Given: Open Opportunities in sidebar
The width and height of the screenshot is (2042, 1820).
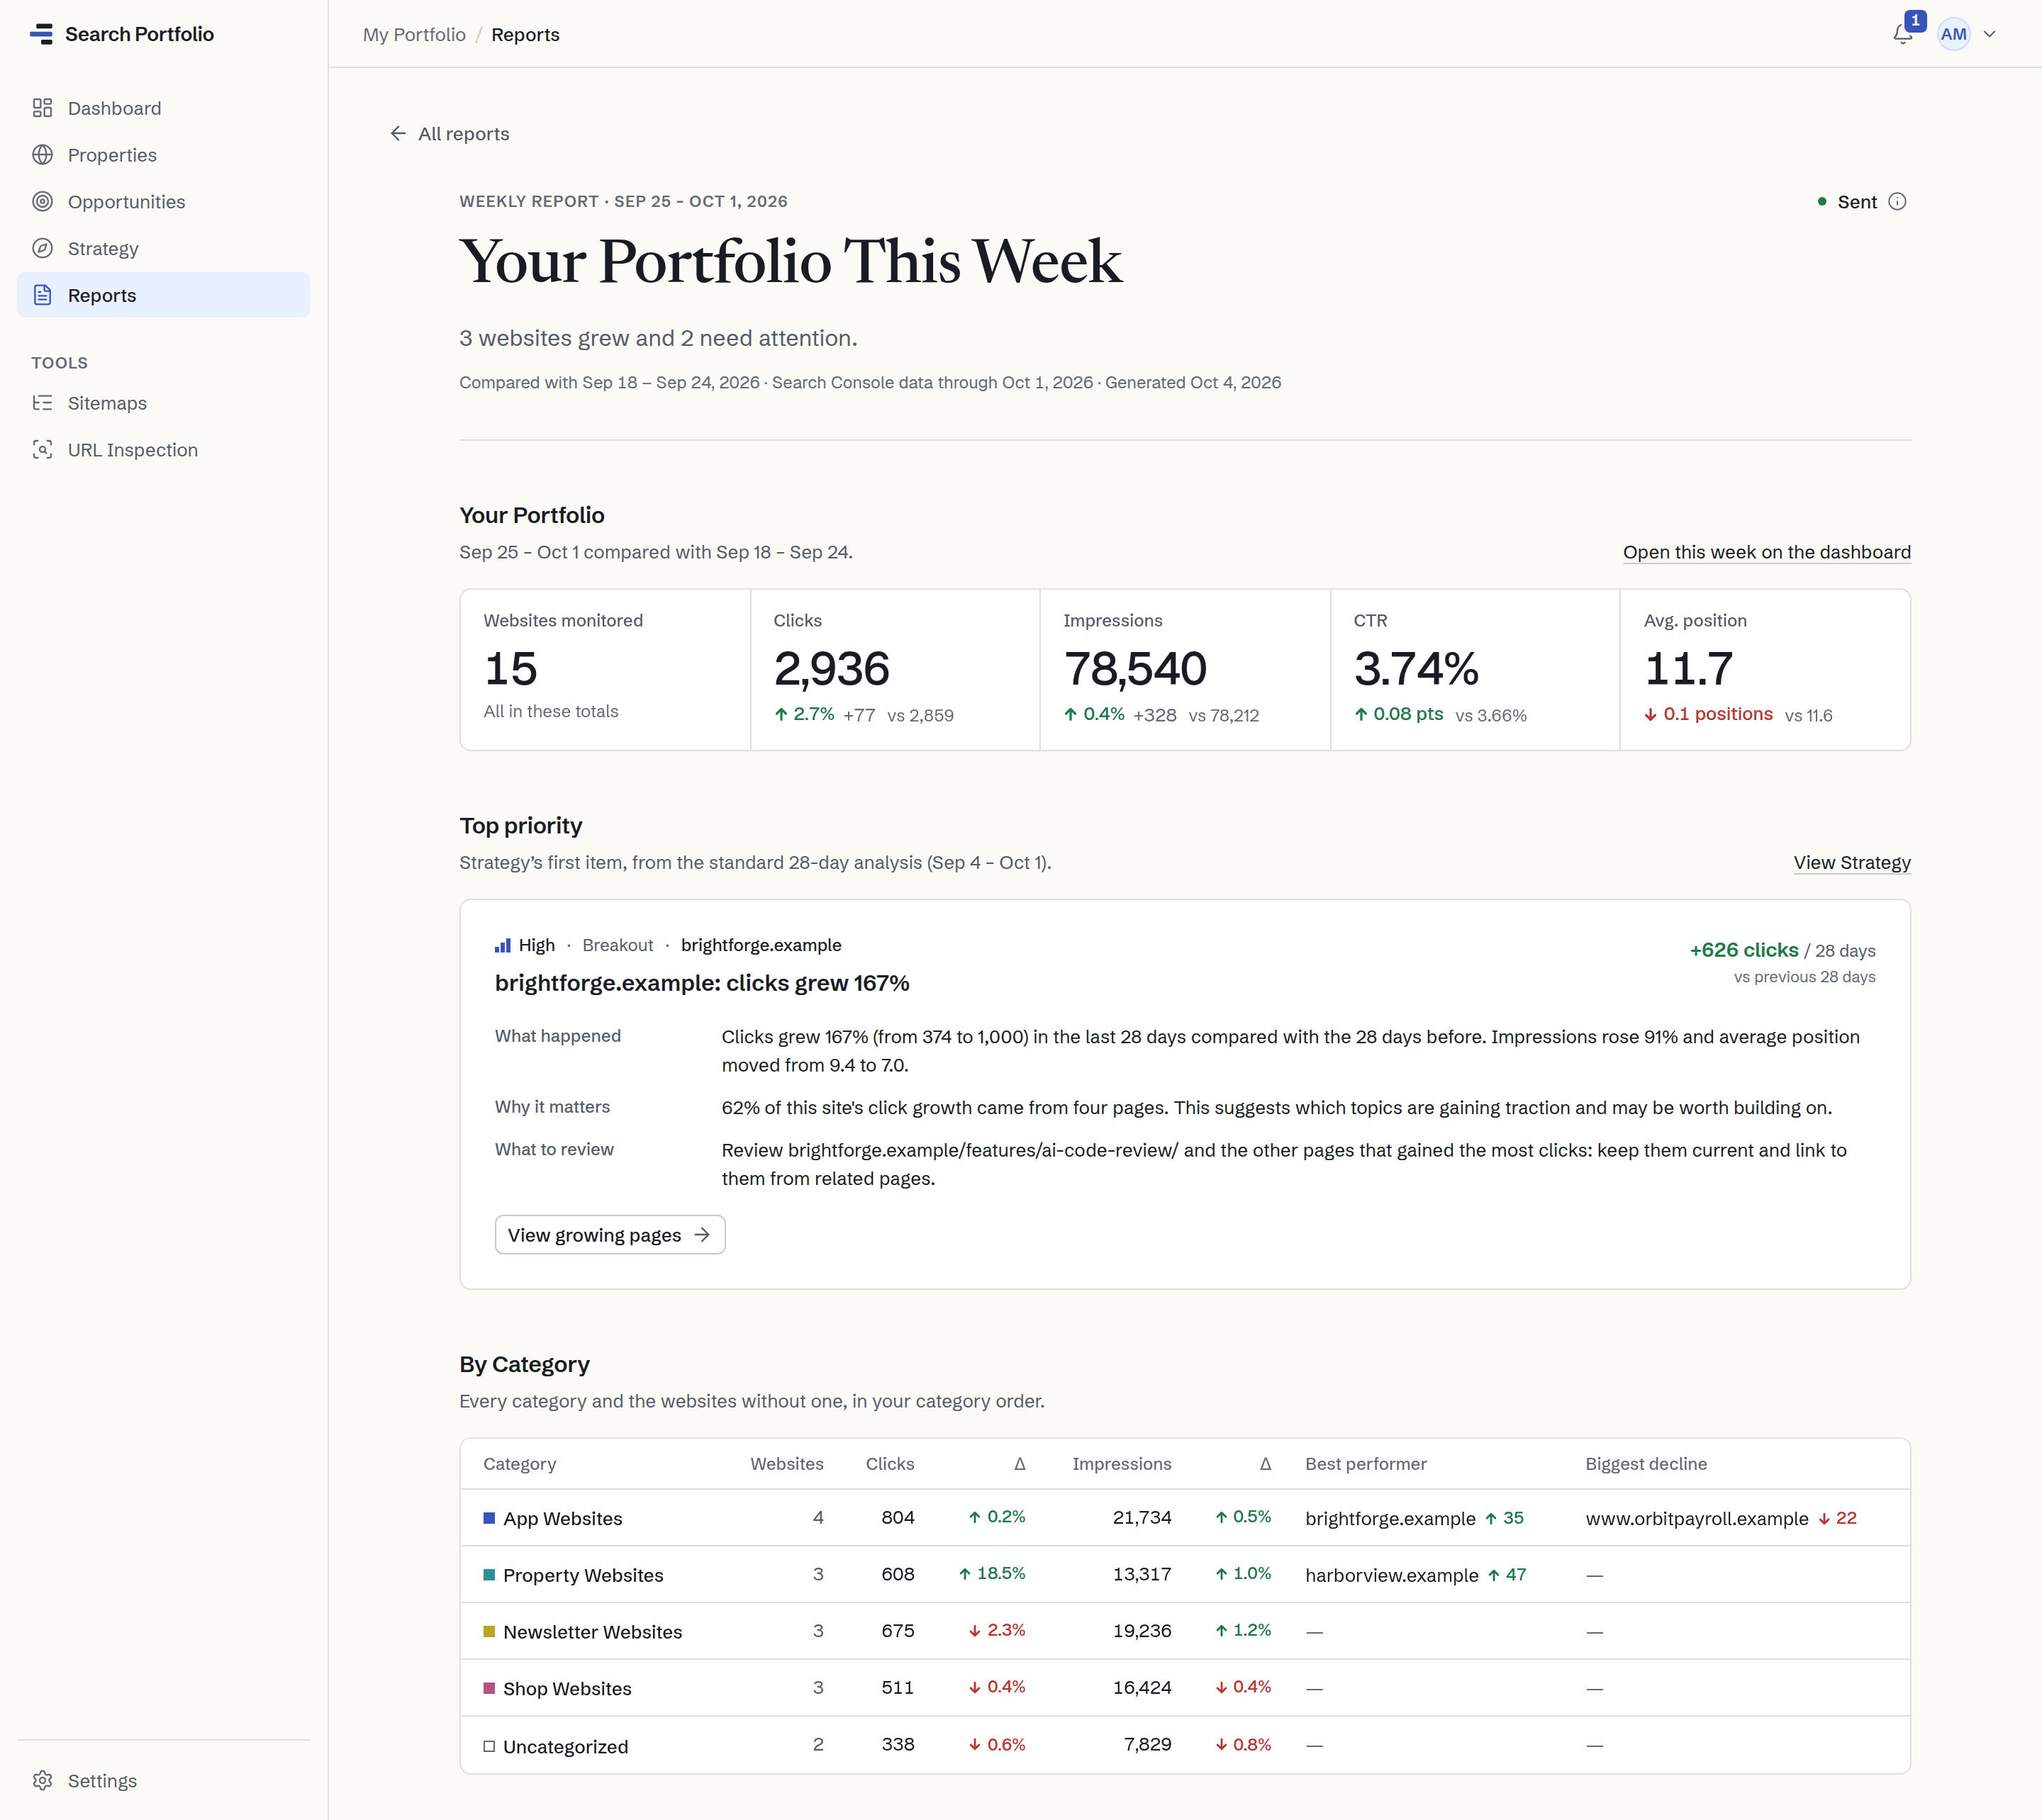Looking at the screenshot, I should (164, 202).
